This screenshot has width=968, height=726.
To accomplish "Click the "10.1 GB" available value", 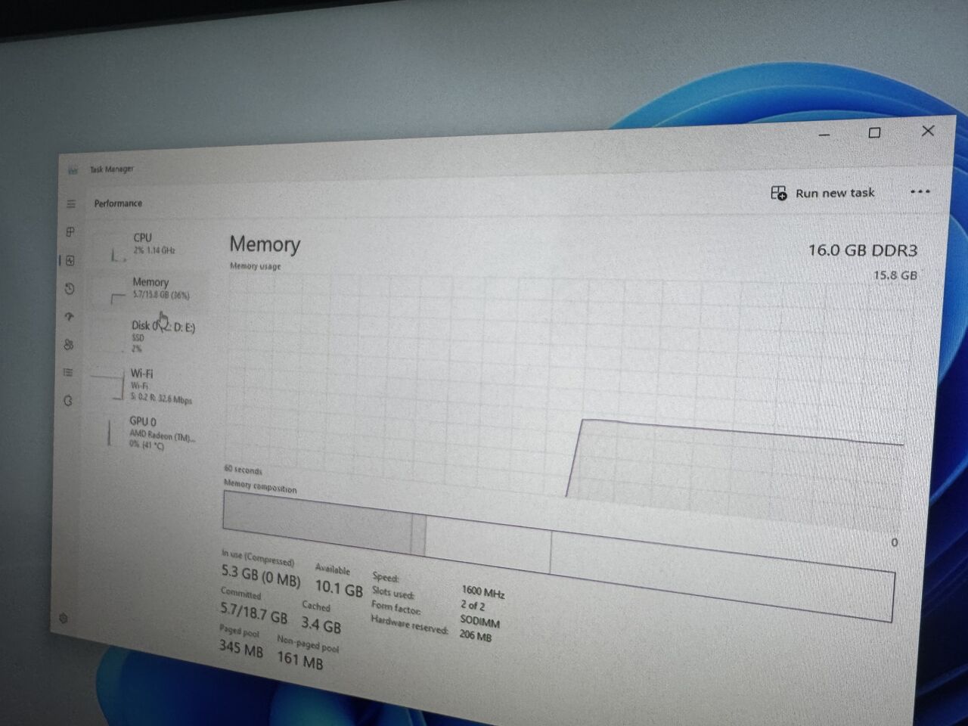I will click(x=339, y=587).
